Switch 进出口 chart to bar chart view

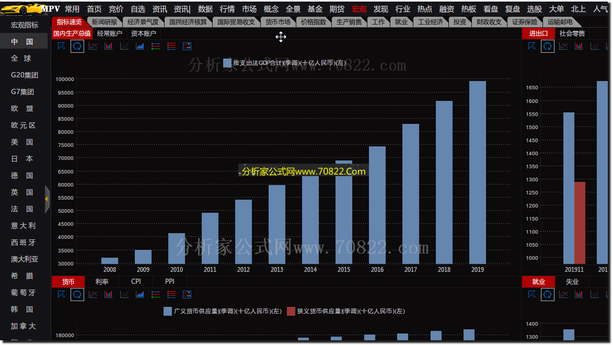point(579,46)
